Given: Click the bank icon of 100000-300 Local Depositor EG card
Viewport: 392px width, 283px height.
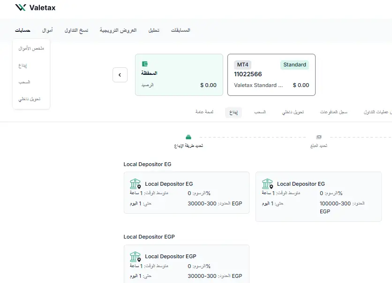Looking at the screenshot, I should [x=267, y=184].
